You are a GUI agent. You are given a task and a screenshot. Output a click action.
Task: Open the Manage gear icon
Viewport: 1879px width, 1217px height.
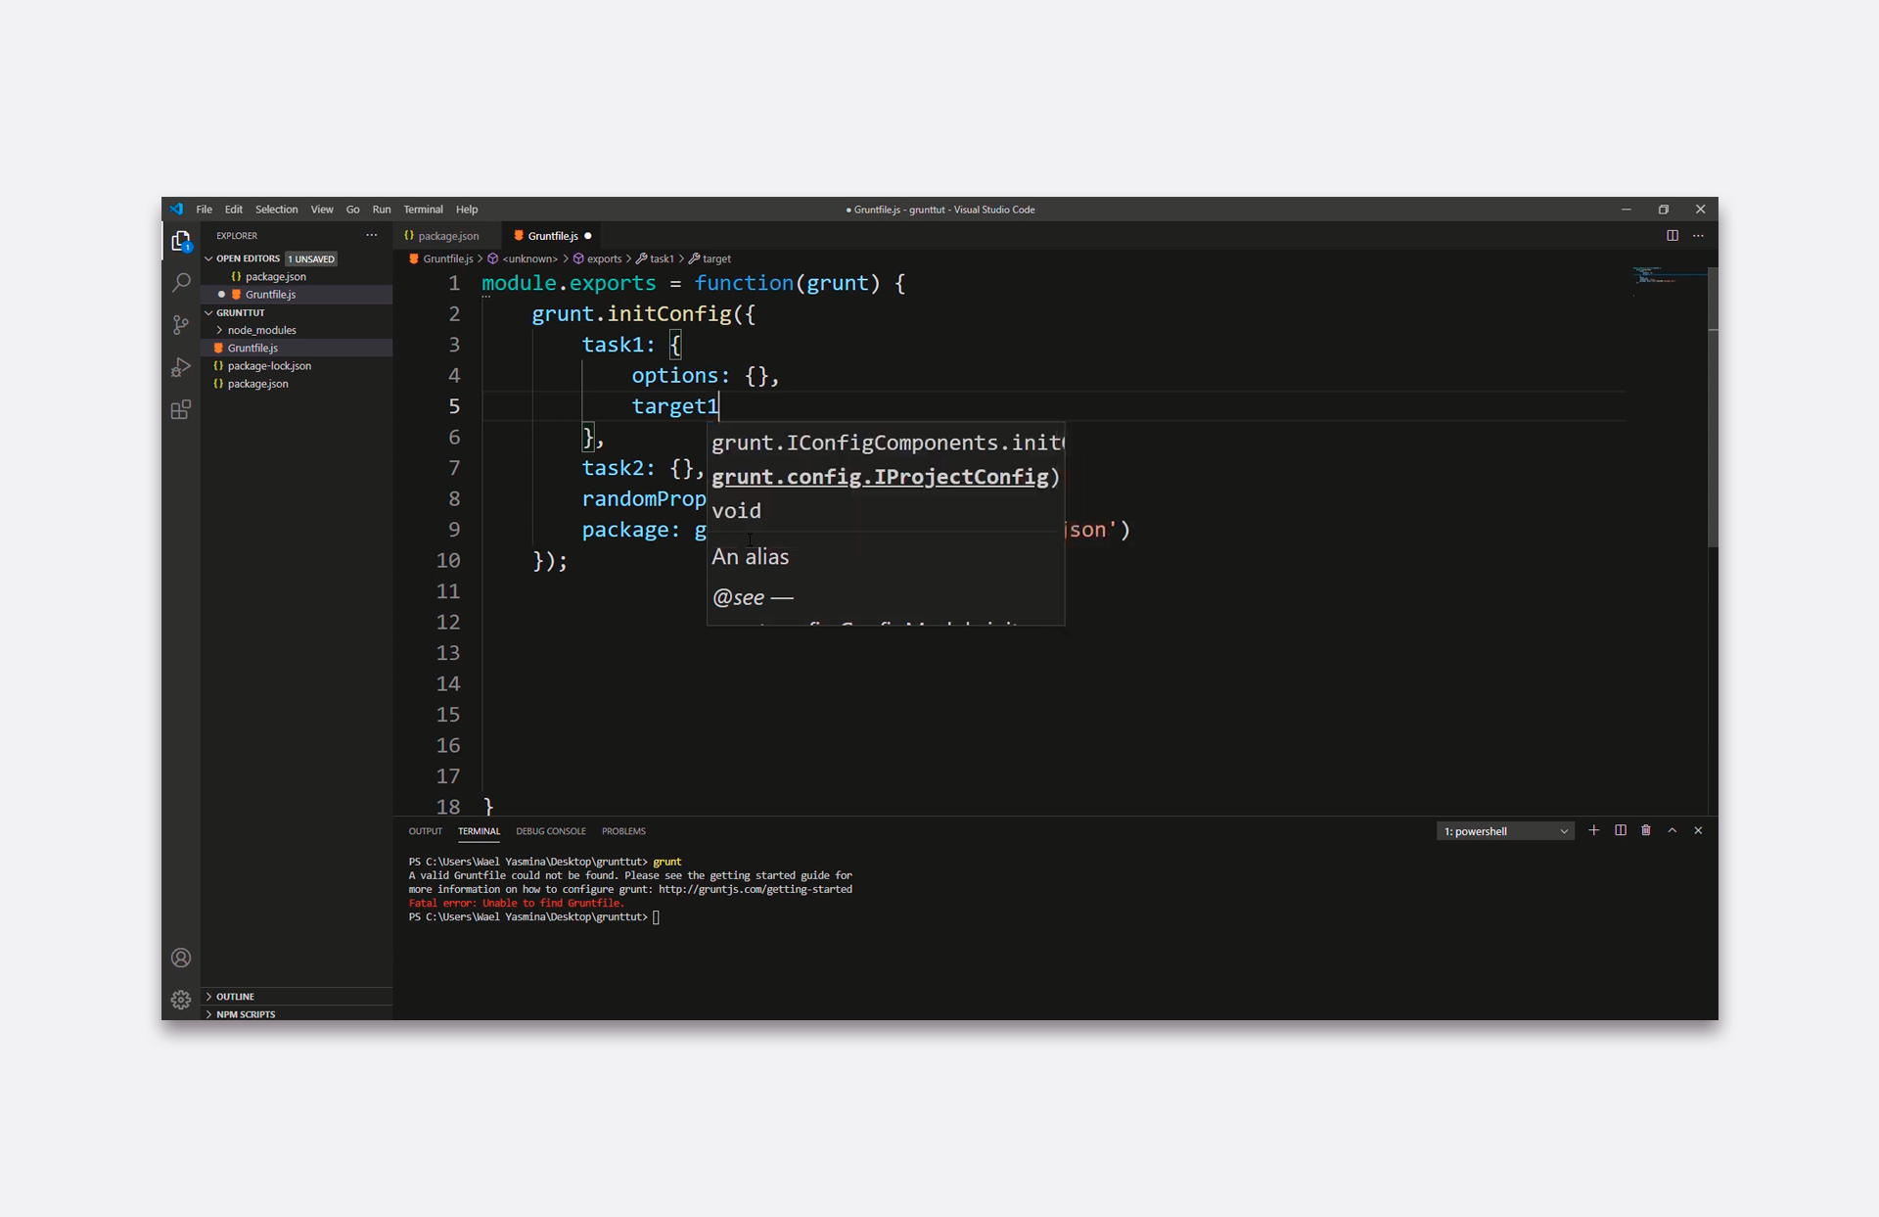tap(181, 1000)
